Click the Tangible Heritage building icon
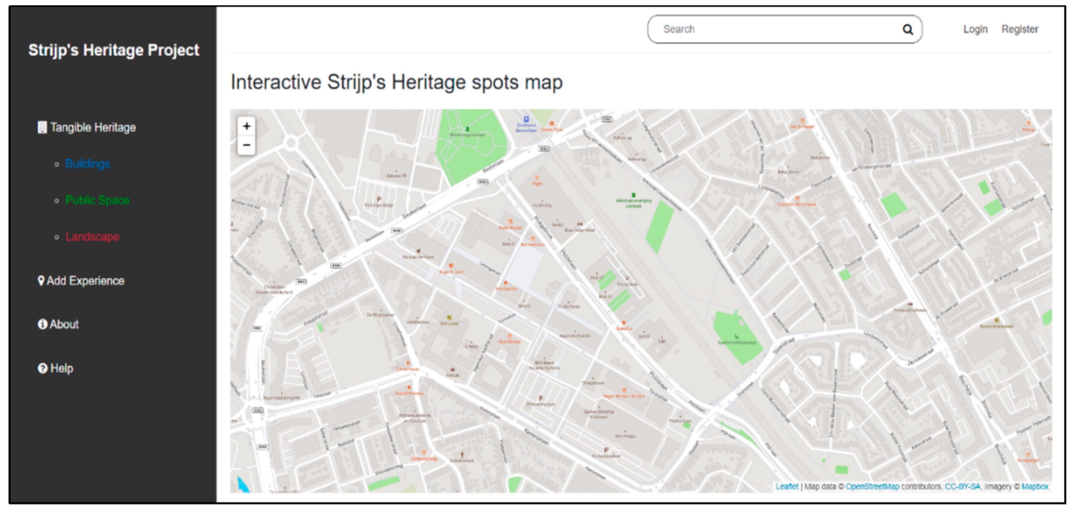1073x512 pixels. [x=42, y=127]
